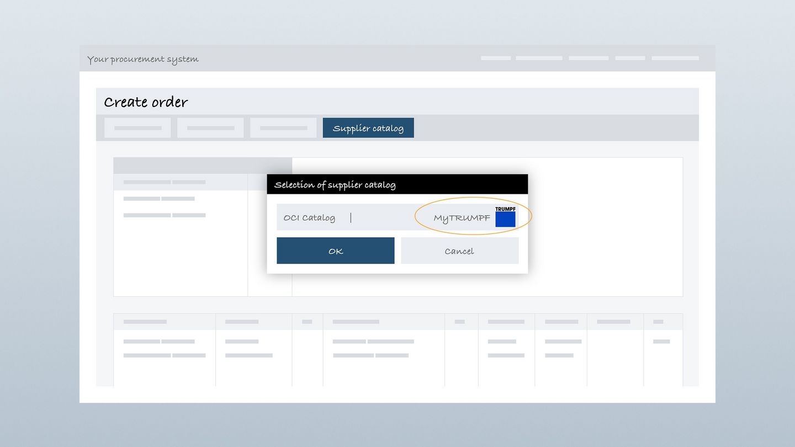Image resolution: width=795 pixels, height=447 pixels.
Task: Select the second list entry in the left panel
Action: pos(165,215)
